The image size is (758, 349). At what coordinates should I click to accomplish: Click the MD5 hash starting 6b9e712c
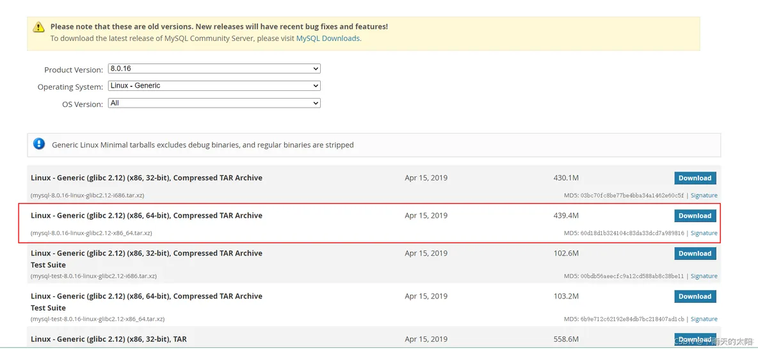[633, 319]
